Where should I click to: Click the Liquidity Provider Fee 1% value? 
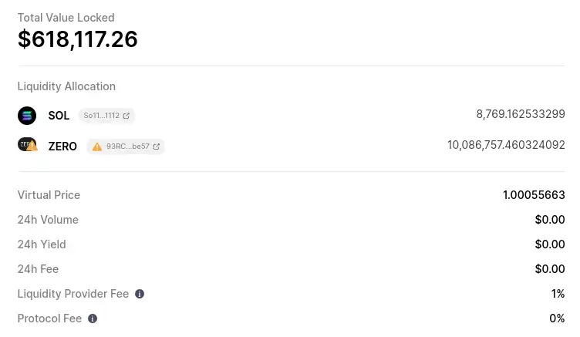click(558, 294)
